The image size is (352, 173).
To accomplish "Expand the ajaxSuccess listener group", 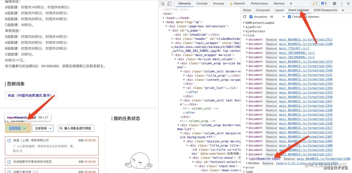I will 244,31.
